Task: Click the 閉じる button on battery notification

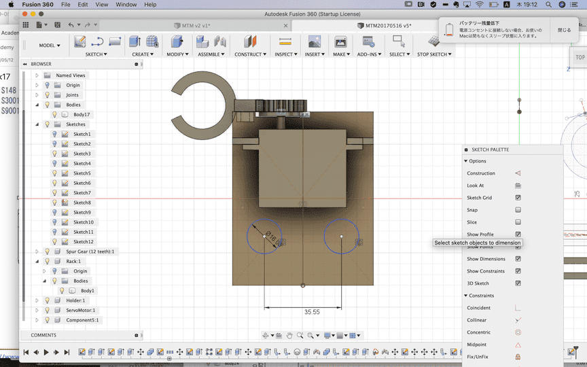Action: tap(564, 31)
